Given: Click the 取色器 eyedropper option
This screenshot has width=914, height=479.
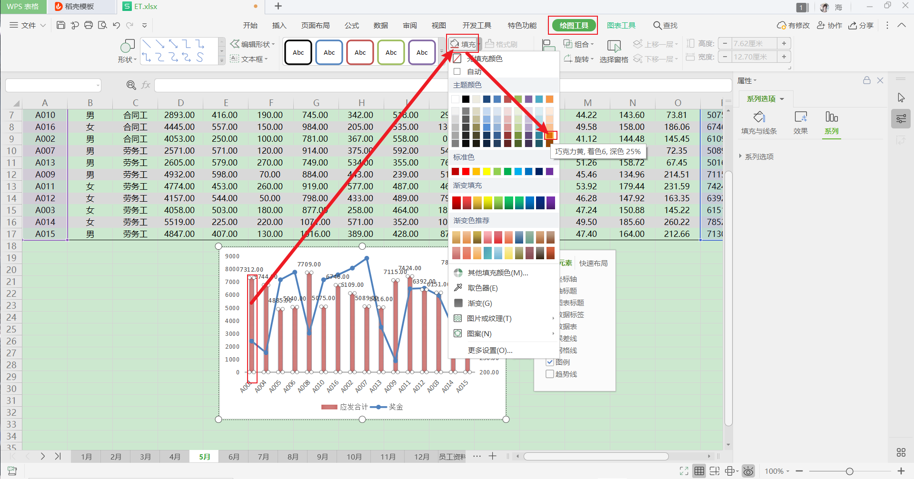Looking at the screenshot, I should click(483, 288).
